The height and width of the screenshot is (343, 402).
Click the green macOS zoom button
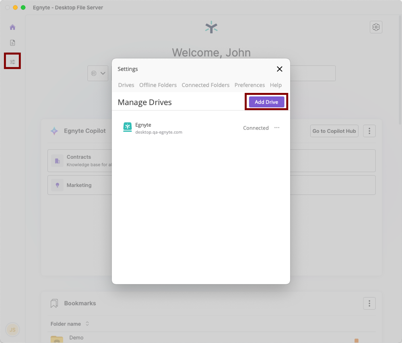coord(23,7)
